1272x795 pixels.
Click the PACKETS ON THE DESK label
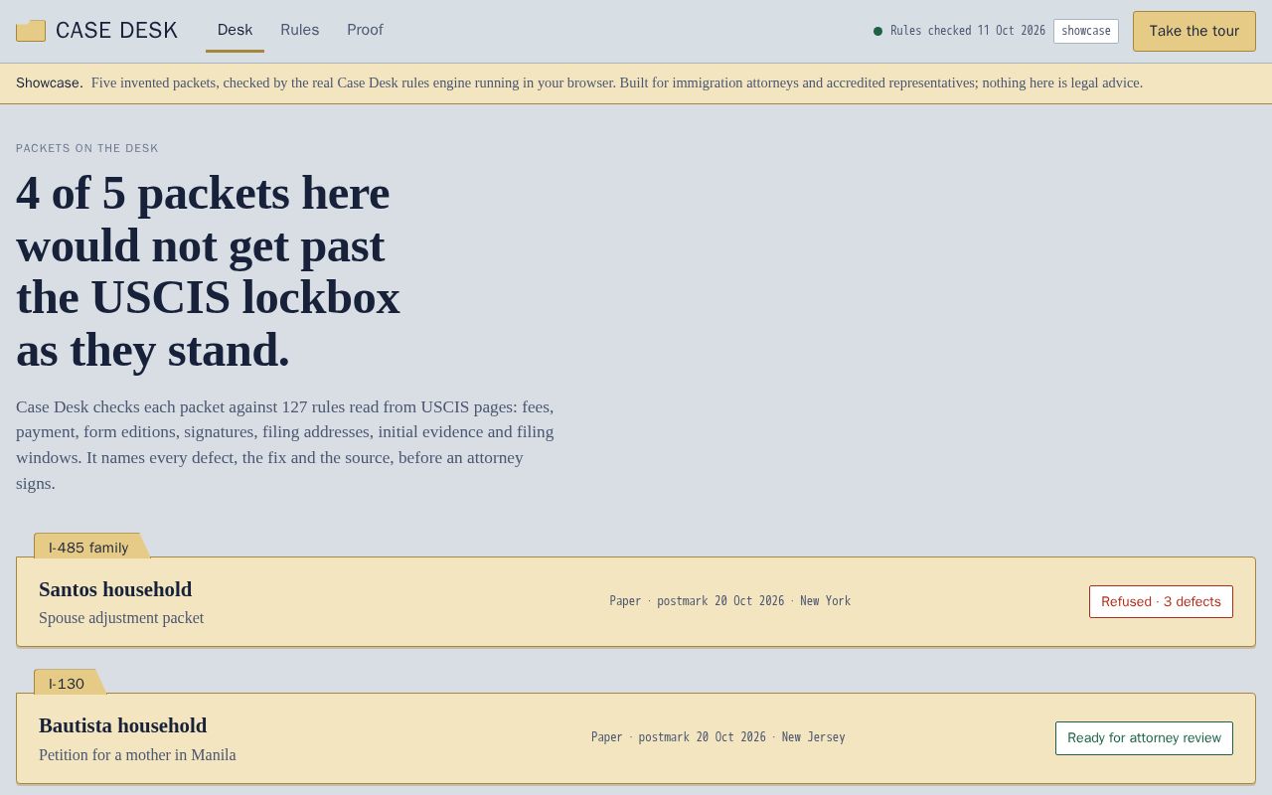[87, 148]
